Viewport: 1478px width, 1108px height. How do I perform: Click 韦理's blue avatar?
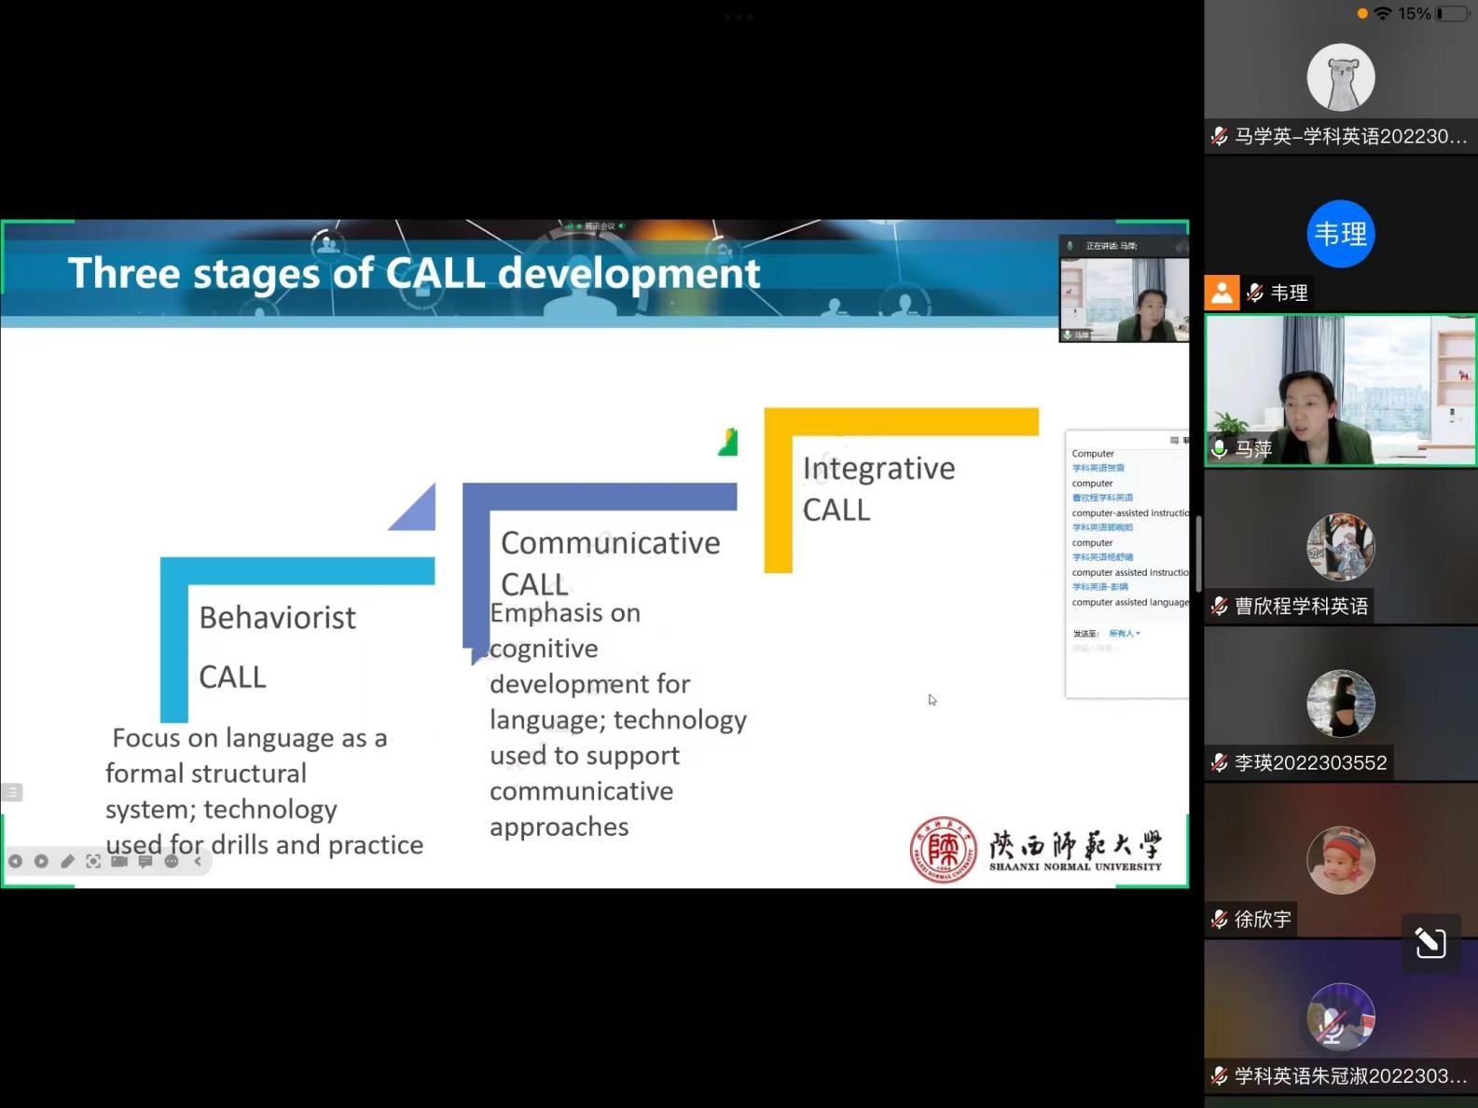pos(1340,234)
